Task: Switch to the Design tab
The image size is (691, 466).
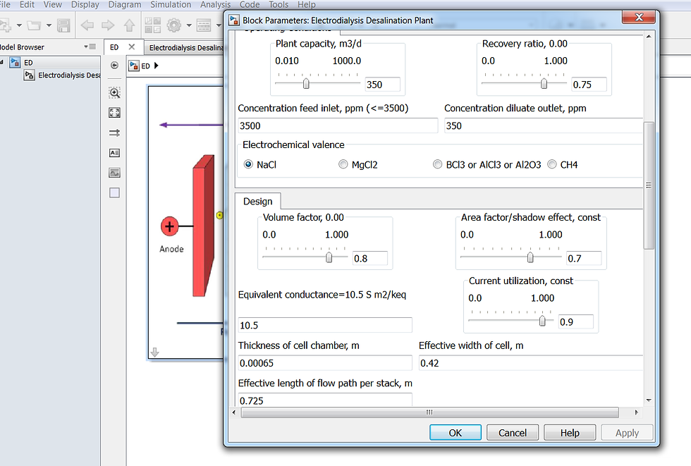Action: pyautogui.click(x=258, y=202)
